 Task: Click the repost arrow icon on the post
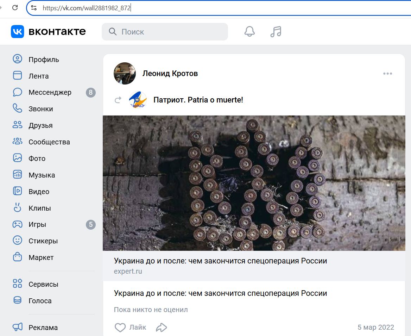119,100
